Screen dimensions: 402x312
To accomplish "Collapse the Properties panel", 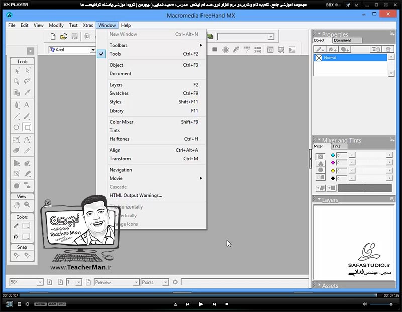I will point(319,34).
